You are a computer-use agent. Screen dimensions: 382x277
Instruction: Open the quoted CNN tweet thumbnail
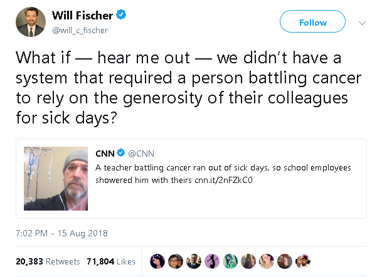(55, 179)
